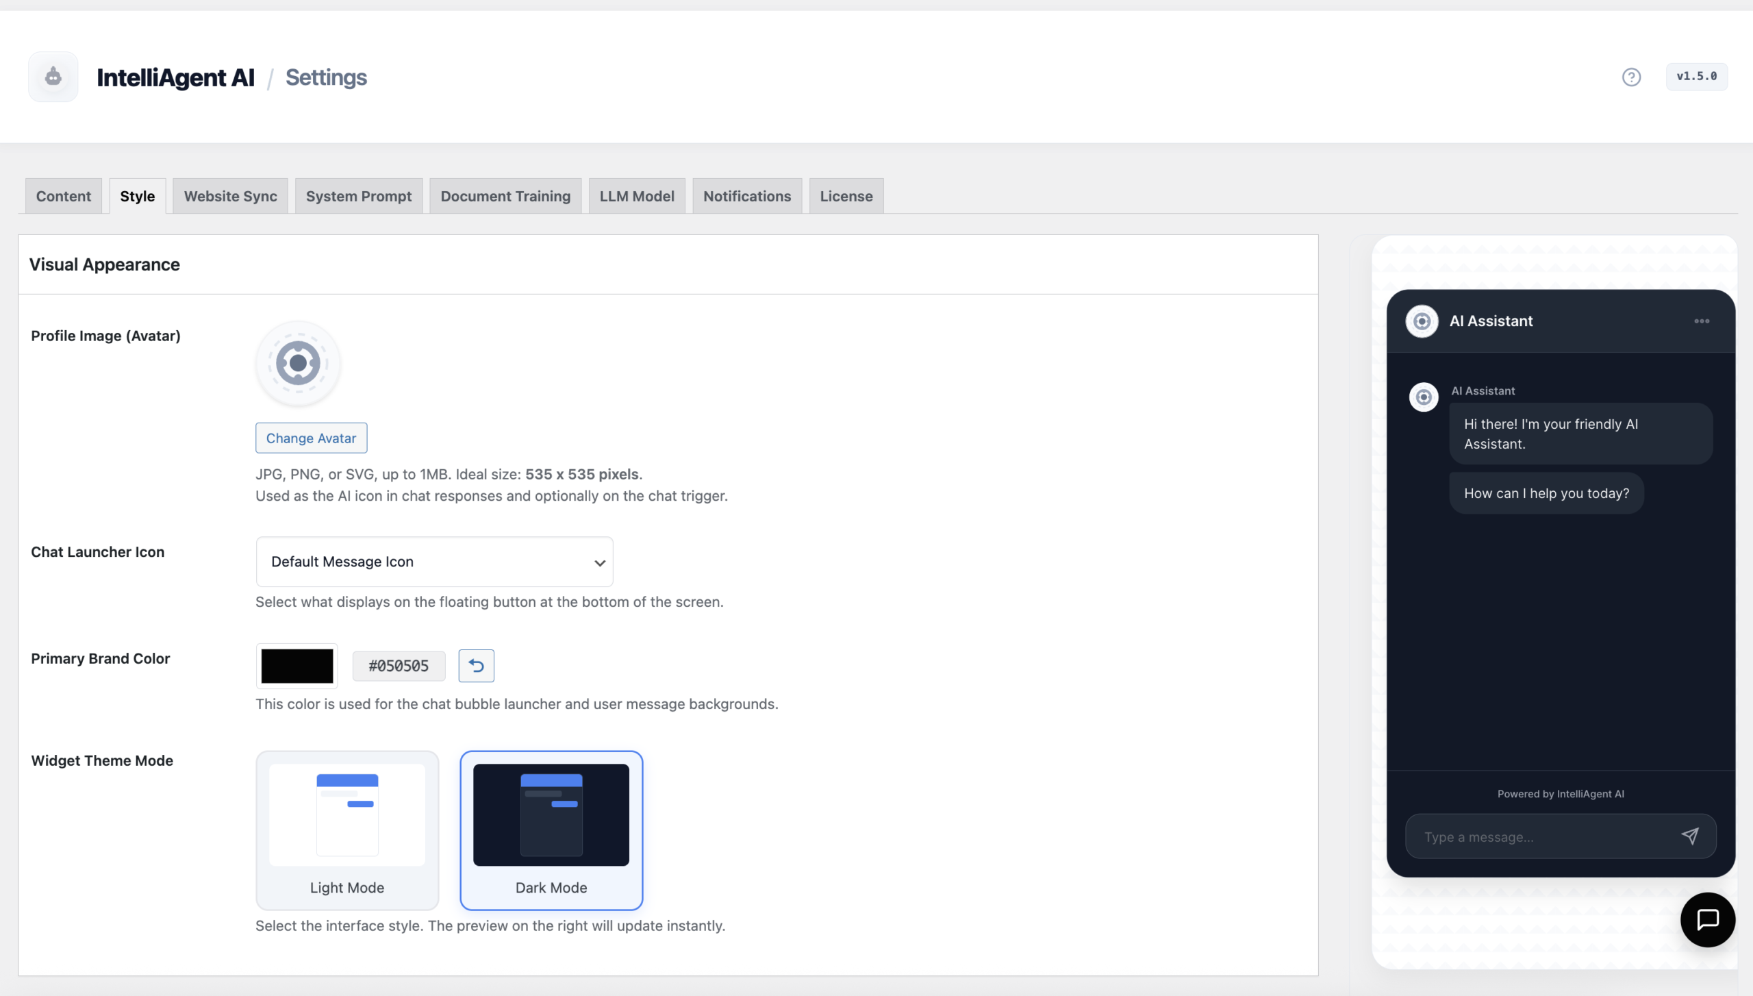
Task: Open the chat widget three-dots menu
Action: pos(1702,321)
